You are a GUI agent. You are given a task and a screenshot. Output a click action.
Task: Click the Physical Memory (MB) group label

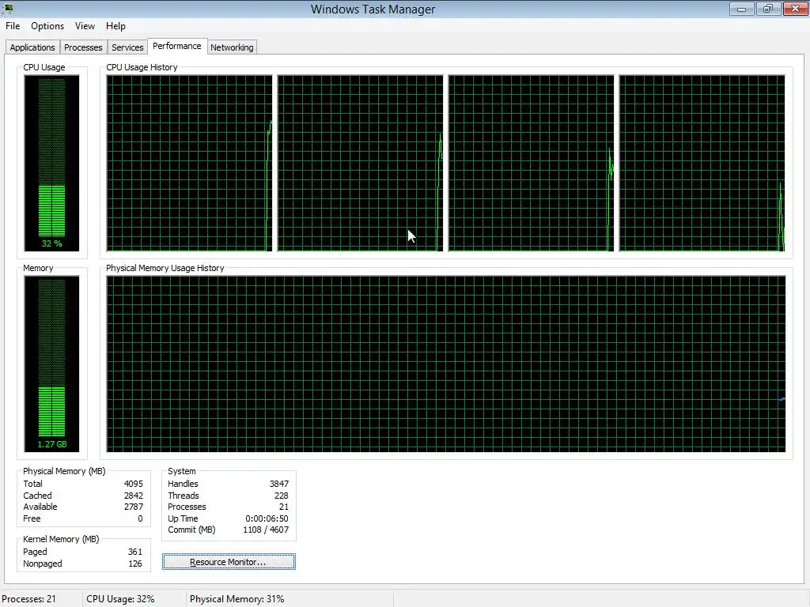click(64, 471)
